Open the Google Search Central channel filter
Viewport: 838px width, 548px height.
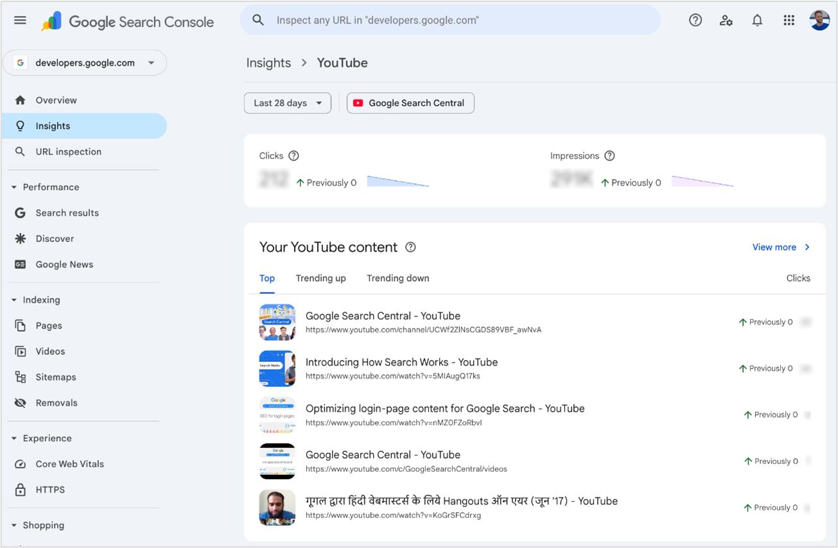click(x=410, y=103)
